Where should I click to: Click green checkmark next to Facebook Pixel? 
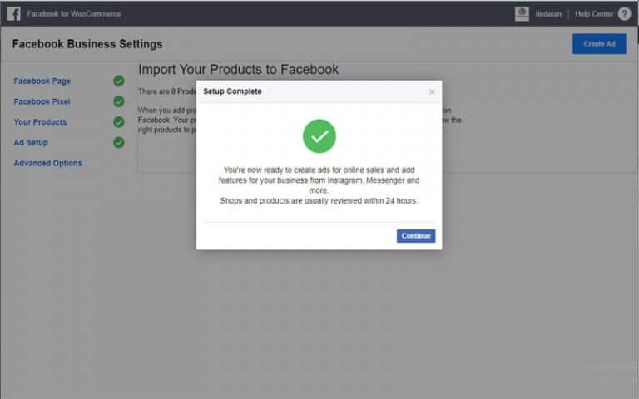pos(119,101)
